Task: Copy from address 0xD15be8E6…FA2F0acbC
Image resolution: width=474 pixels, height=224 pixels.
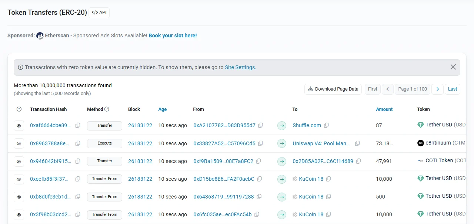Action: pos(260,179)
